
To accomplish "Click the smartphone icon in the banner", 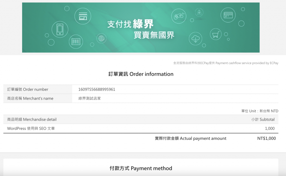I will [60, 29].
